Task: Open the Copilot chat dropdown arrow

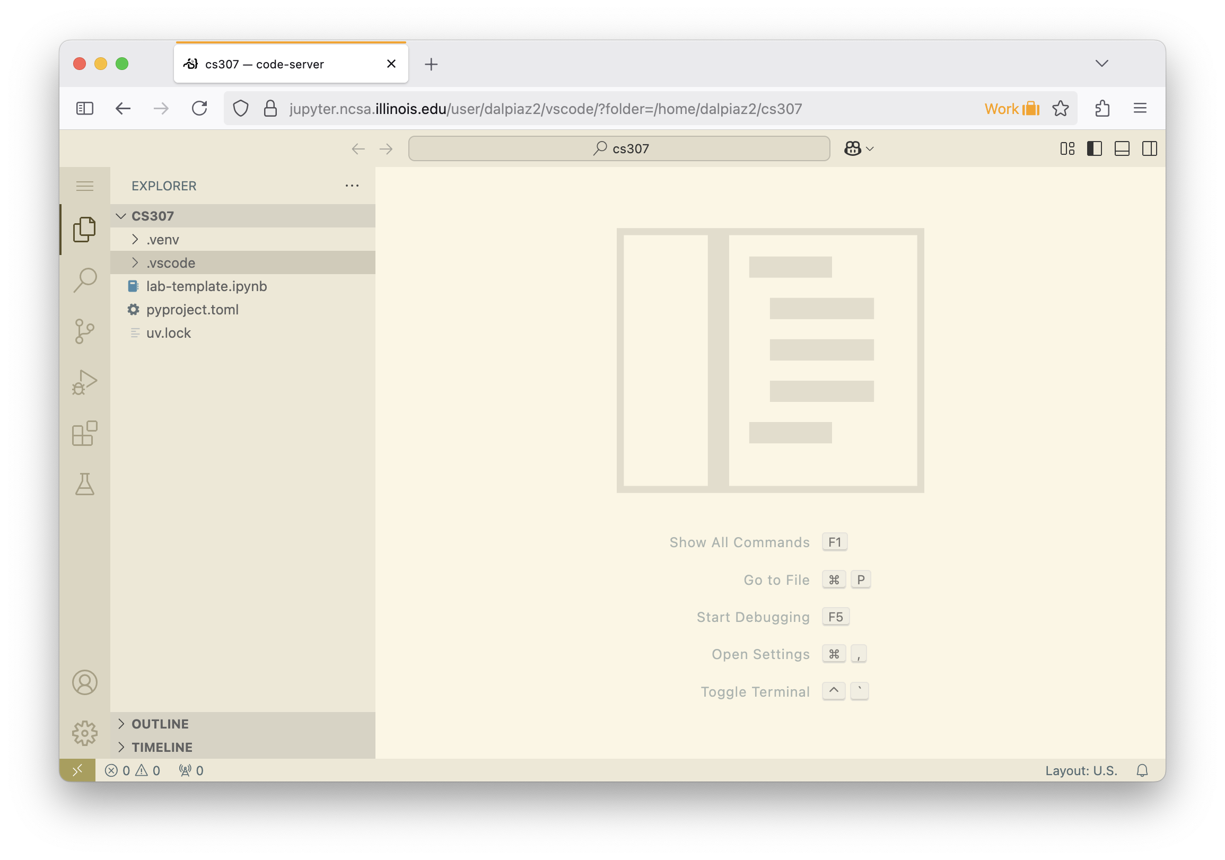Action: click(870, 149)
